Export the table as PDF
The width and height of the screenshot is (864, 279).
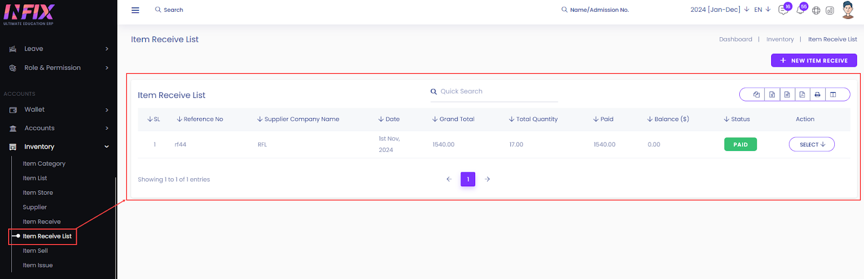(802, 95)
